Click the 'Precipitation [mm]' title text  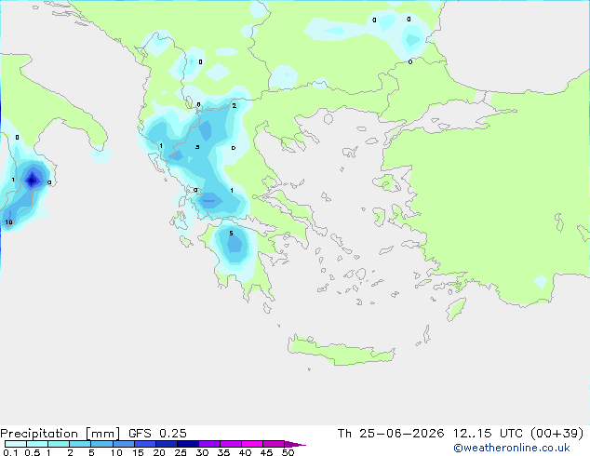click(60, 434)
